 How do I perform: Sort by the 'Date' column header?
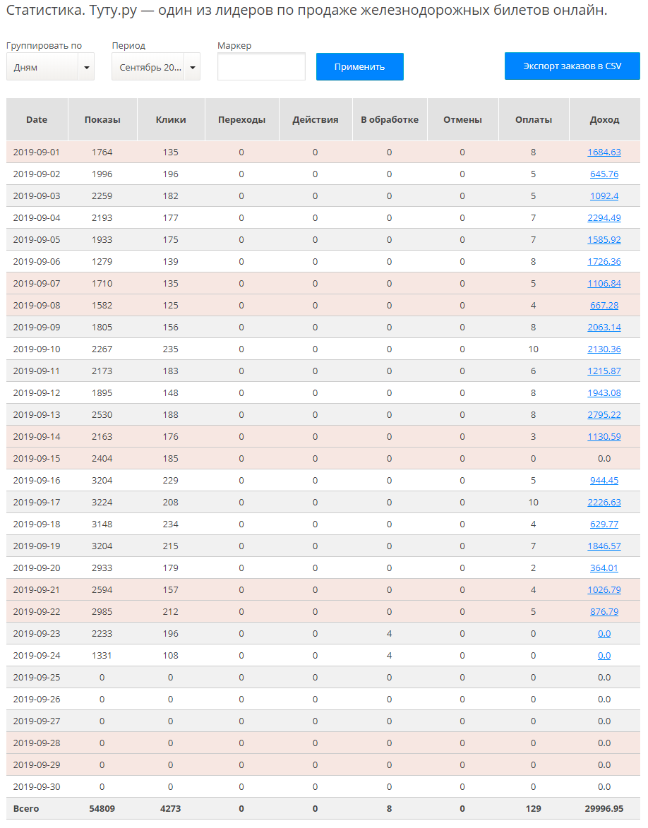[x=37, y=119]
